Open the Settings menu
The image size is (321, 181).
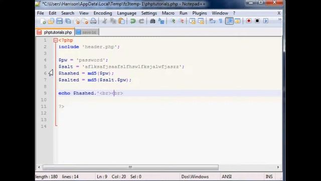(x=149, y=13)
